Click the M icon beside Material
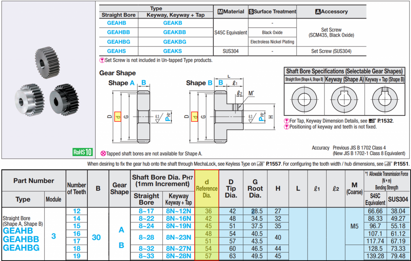The image size is (411, 261). point(220,12)
